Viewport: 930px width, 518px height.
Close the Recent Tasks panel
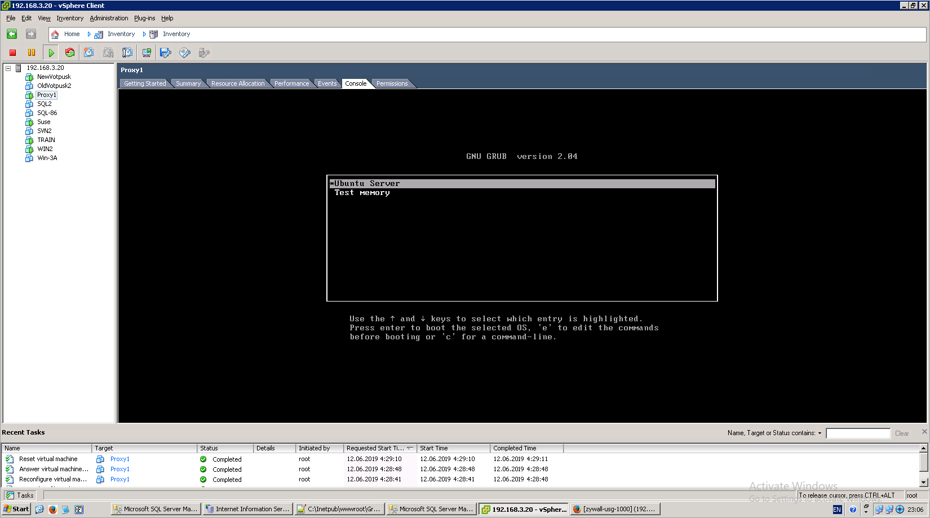pos(924,431)
